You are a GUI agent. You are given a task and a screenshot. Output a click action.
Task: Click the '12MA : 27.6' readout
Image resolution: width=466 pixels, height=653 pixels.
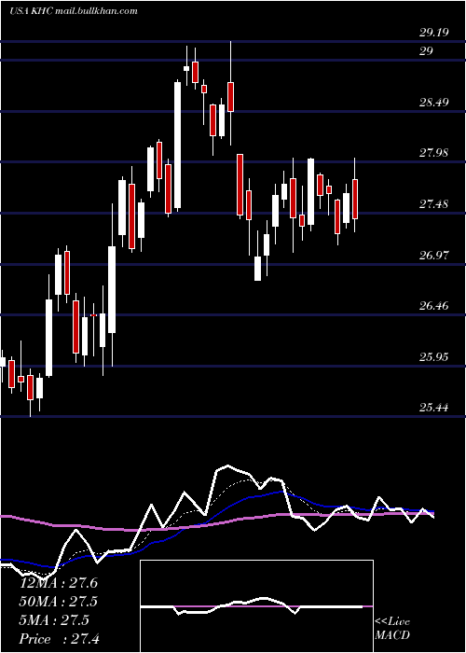coord(59,583)
